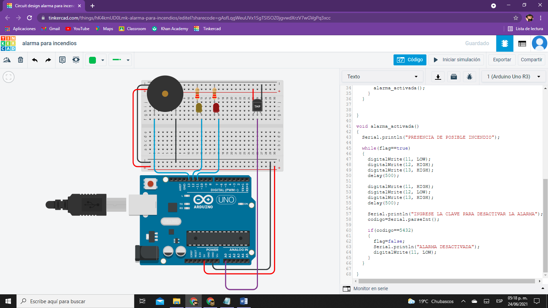
Task: Open the libraries icon in code panel
Action: tap(454, 77)
